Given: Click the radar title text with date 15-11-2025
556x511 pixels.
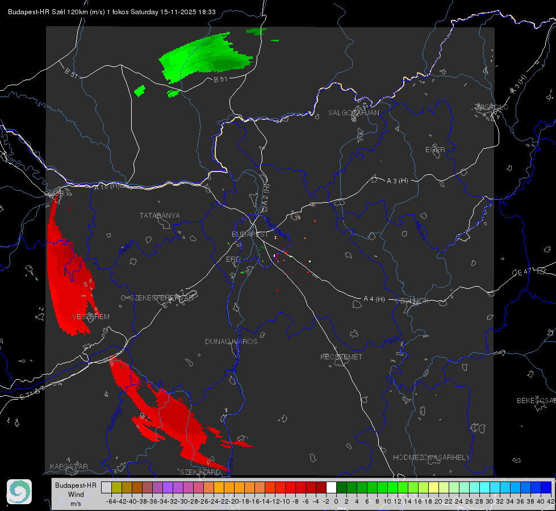Looking at the screenshot, I should pos(112,12).
